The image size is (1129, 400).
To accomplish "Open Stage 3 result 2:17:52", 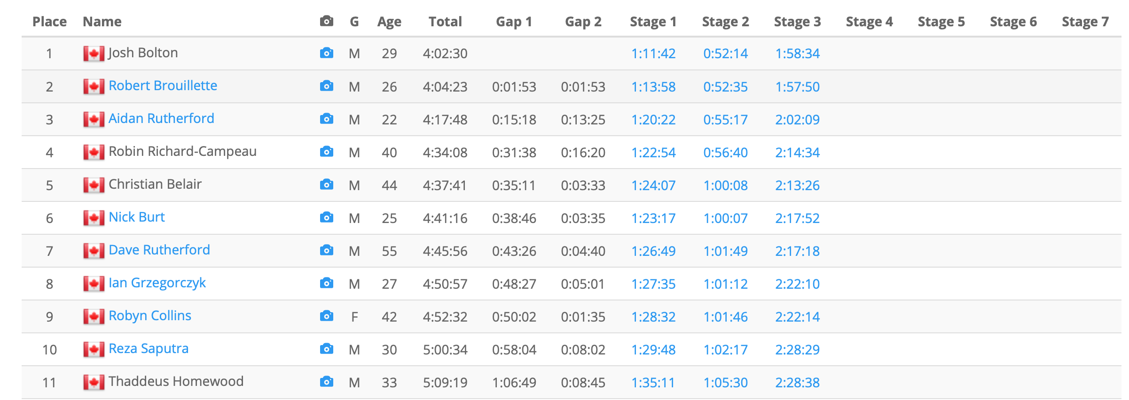I will pos(797,218).
